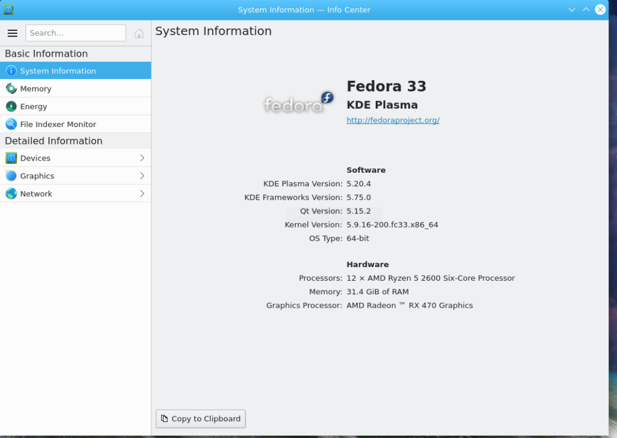Click the AMD Radeon RX 470 Graphics text
This screenshot has width=617, height=438.
[410, 305]
